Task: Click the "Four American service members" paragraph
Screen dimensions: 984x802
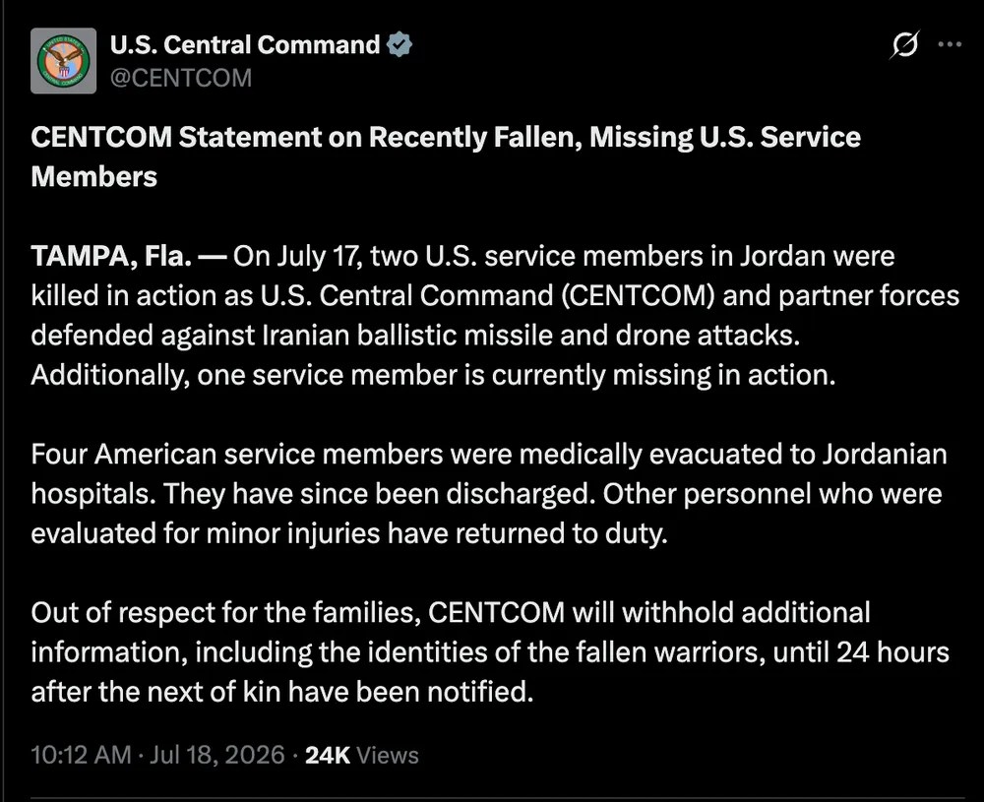Action: coord(489,493)
